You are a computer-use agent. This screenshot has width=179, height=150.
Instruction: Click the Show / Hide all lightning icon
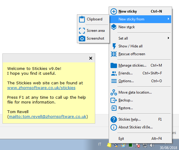coord(114,46)
